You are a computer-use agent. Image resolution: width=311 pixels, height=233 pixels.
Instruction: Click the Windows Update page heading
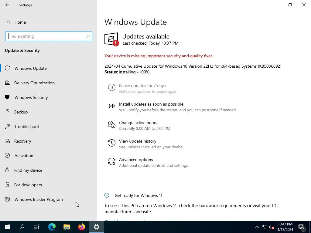[x=135, y=22]
